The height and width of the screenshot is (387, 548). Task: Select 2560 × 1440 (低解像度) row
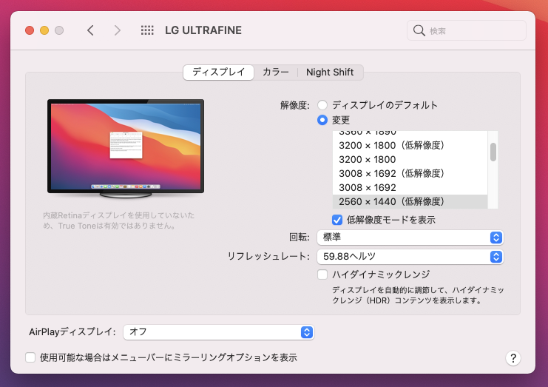coord(410,202)
